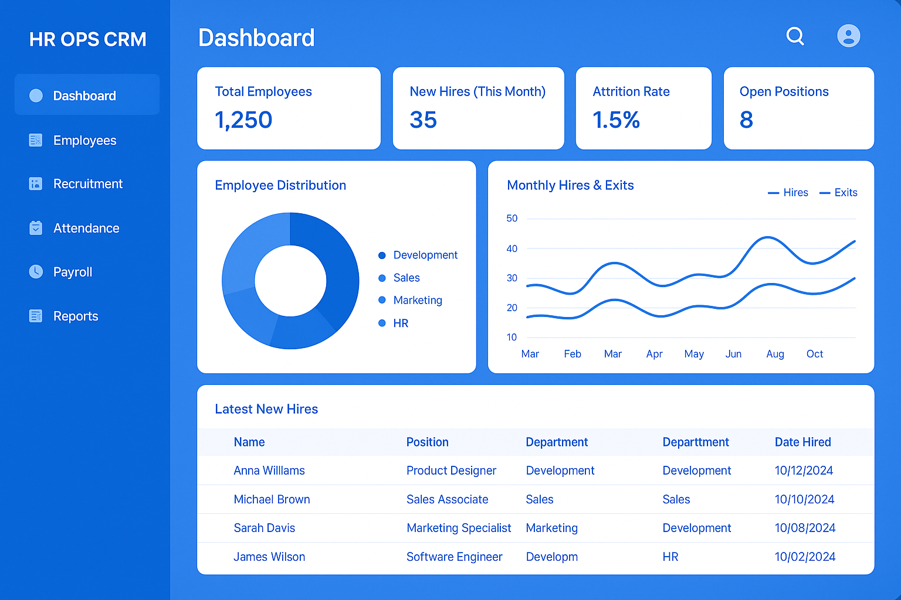Go to the Employees menu item

[84, 141]
